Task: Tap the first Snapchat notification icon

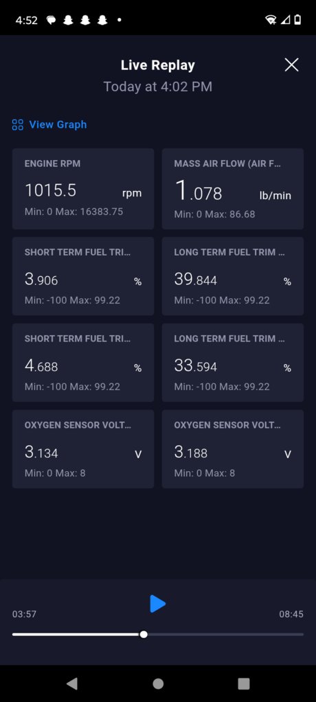Action: coord(68,20)
